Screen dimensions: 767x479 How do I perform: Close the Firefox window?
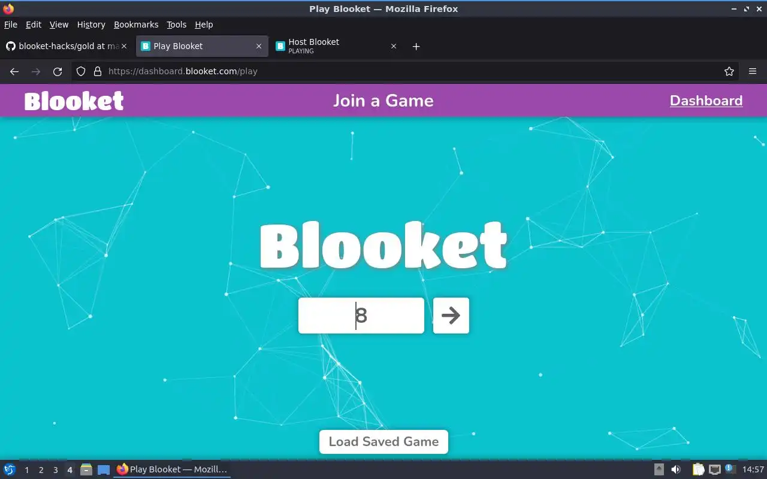759,8
